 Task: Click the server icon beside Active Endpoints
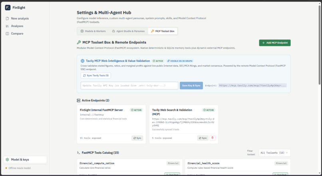(78, 101)
